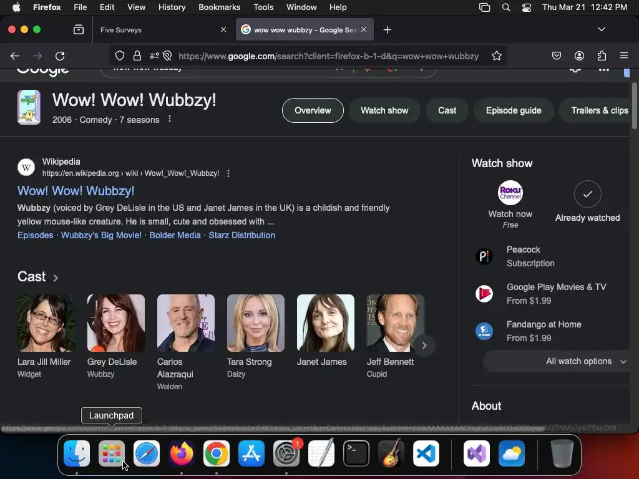Bookmark this page with the star
Image resolution: width=639 pixels, height=479 pixels.
(x=496, y=56)
